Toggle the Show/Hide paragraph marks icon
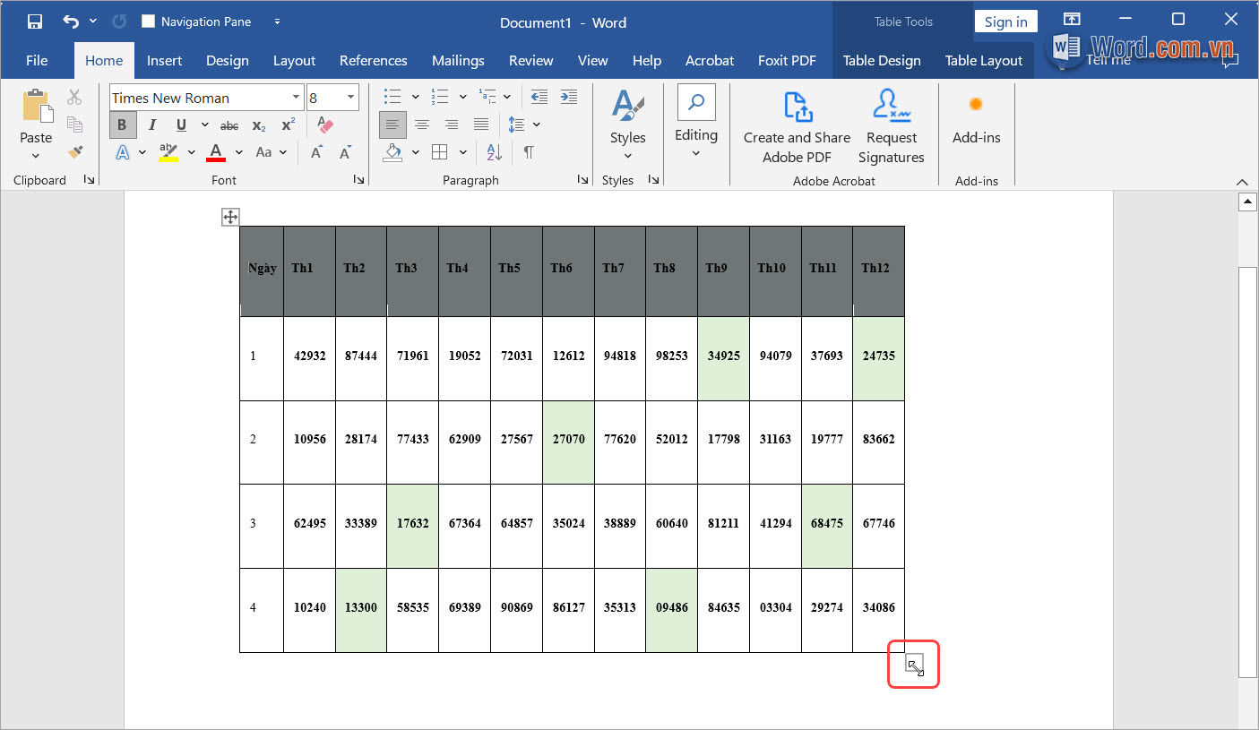This screenshot has width=1259, height=730. [x=529, y=152]
